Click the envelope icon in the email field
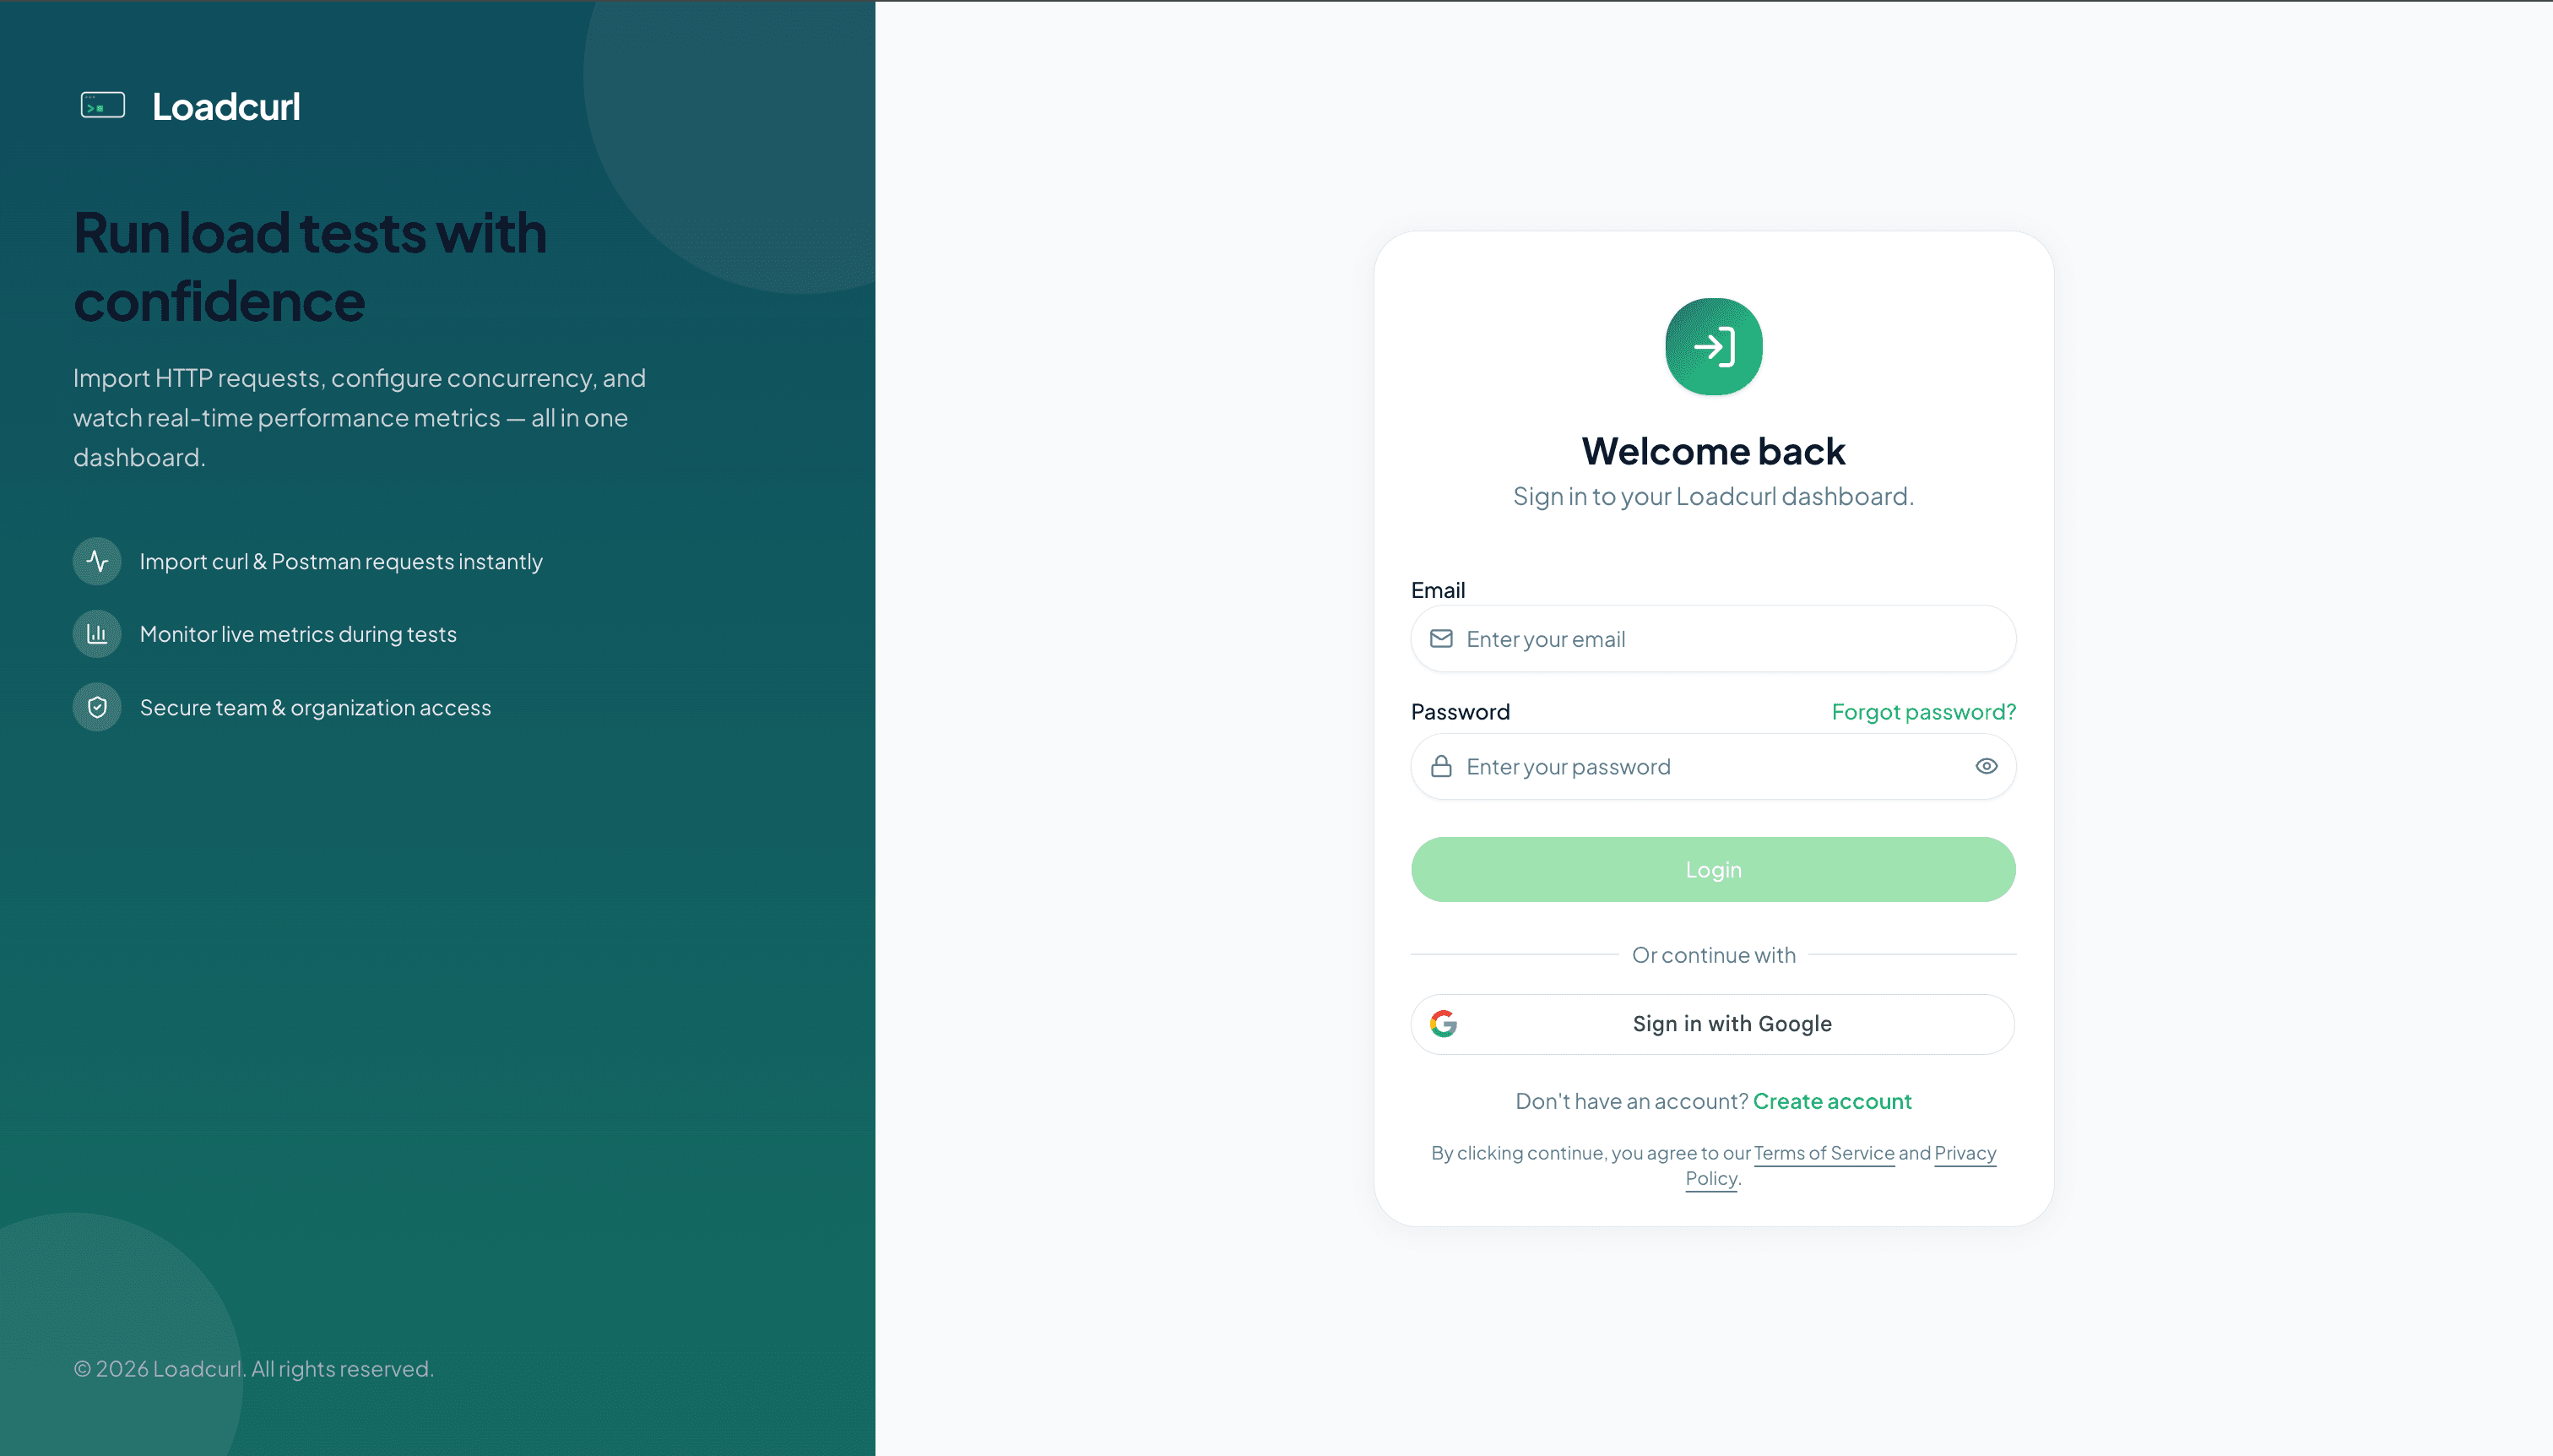The width and height of the screenshot is (2553, 1456). click(1440, 639)
